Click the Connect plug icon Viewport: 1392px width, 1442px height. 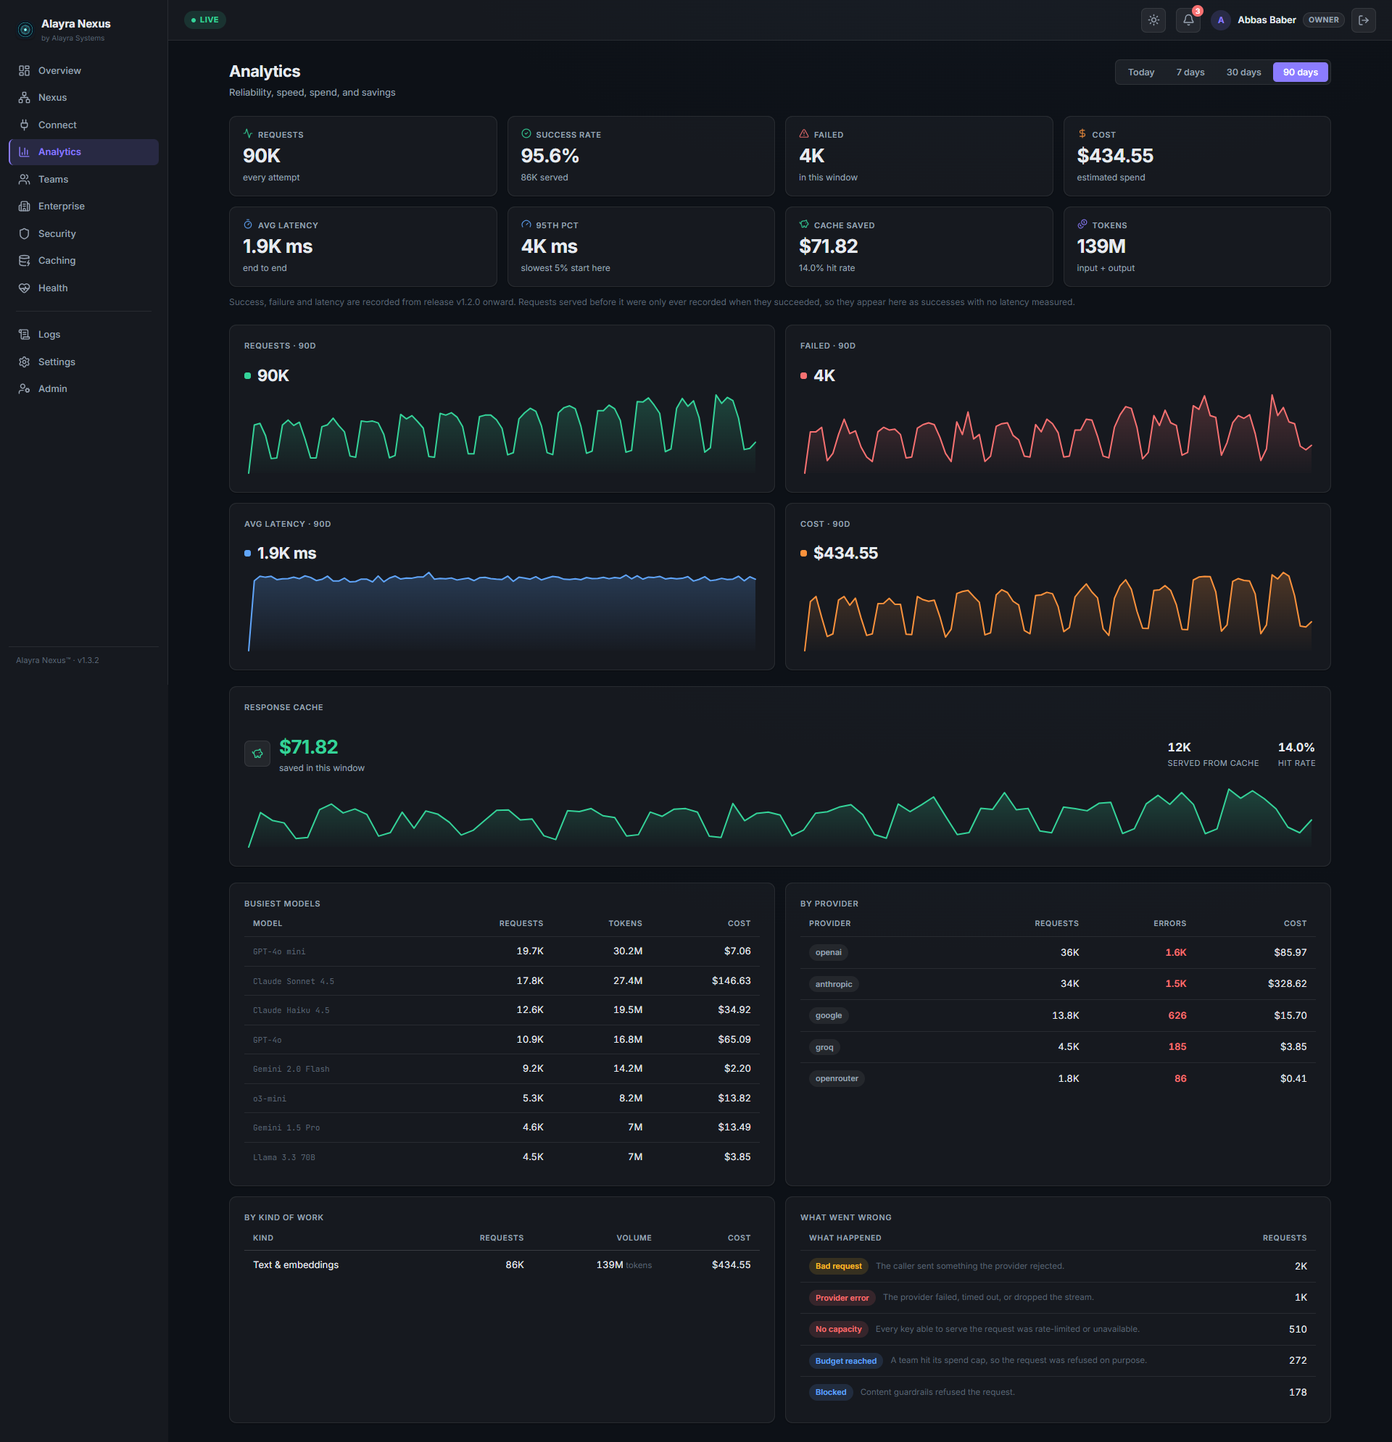(x=25, y=125)
